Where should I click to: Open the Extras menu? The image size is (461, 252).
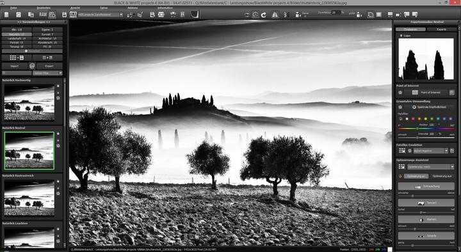coord(104,8)
